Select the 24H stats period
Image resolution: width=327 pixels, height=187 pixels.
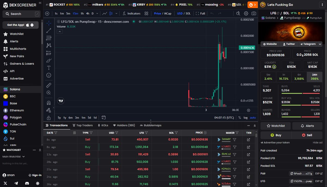click(x=315, y=77)
